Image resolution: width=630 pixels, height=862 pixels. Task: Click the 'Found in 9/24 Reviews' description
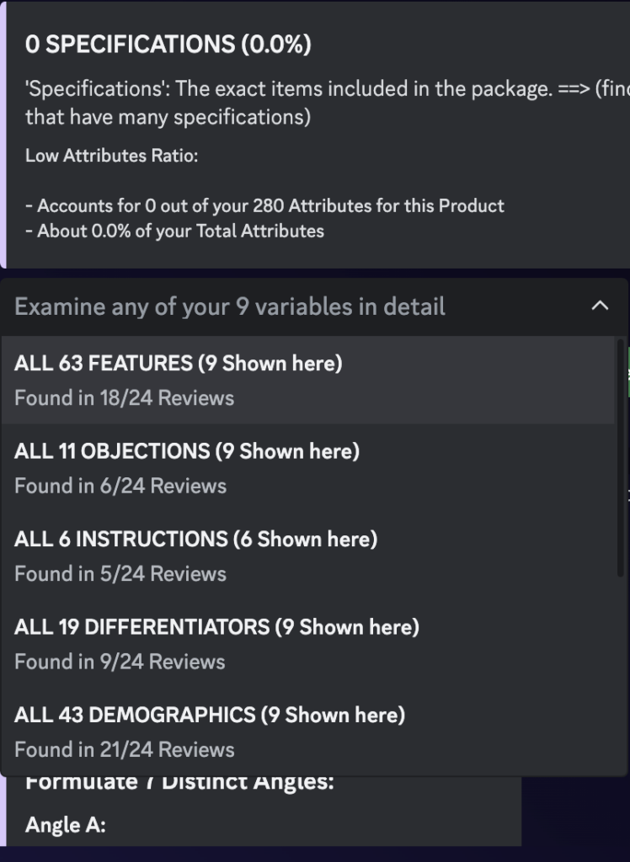[120, 662]
